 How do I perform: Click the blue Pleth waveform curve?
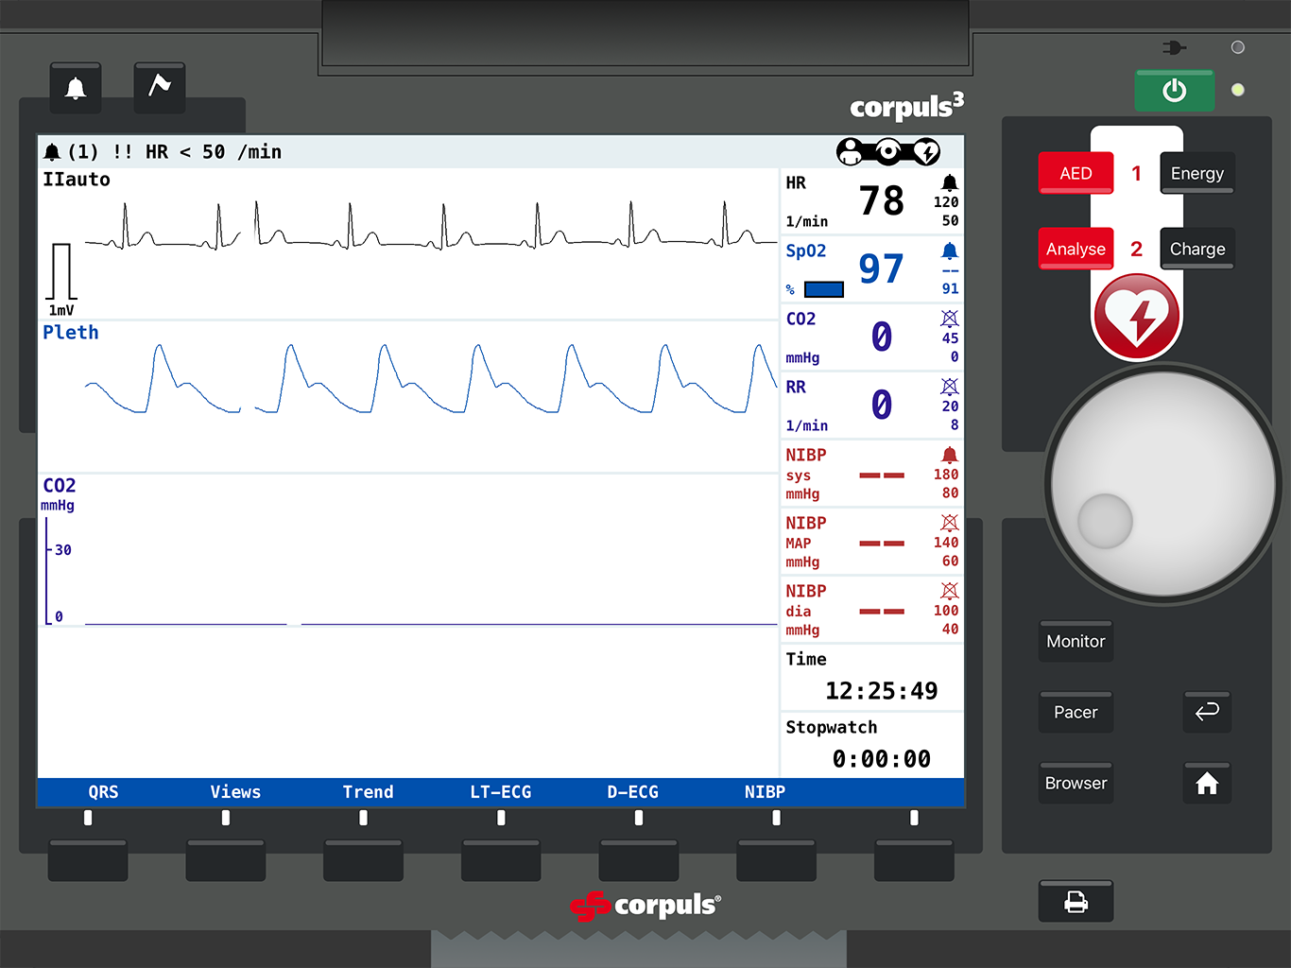(x=431, y=378)
